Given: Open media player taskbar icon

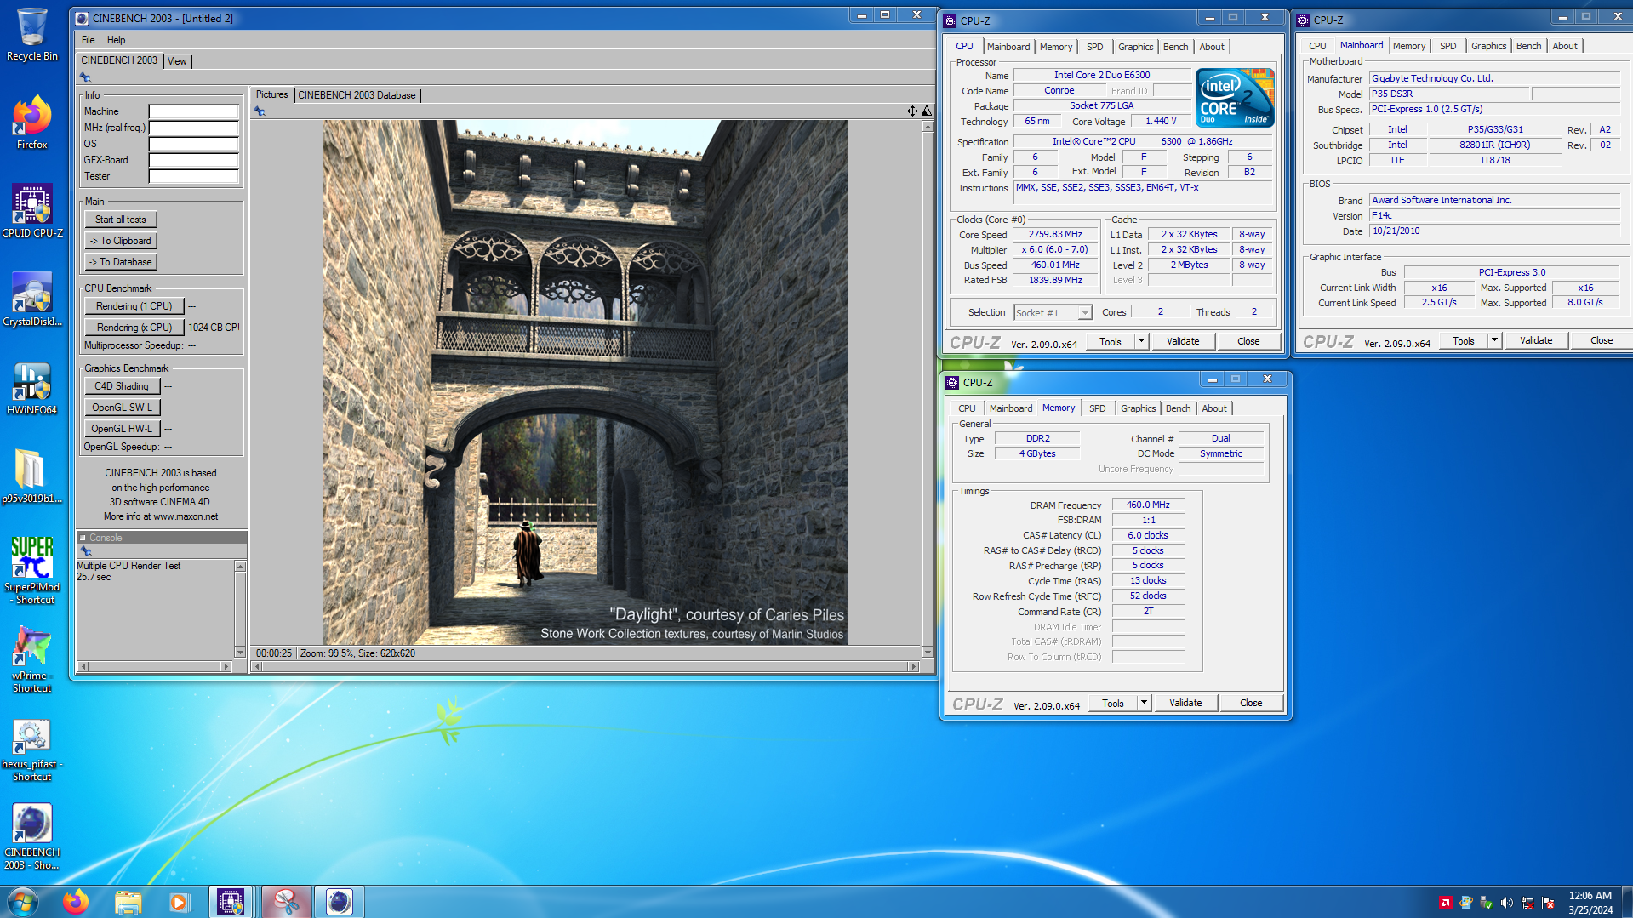Looking at the screenshot, I should click(x=179, y=902).
